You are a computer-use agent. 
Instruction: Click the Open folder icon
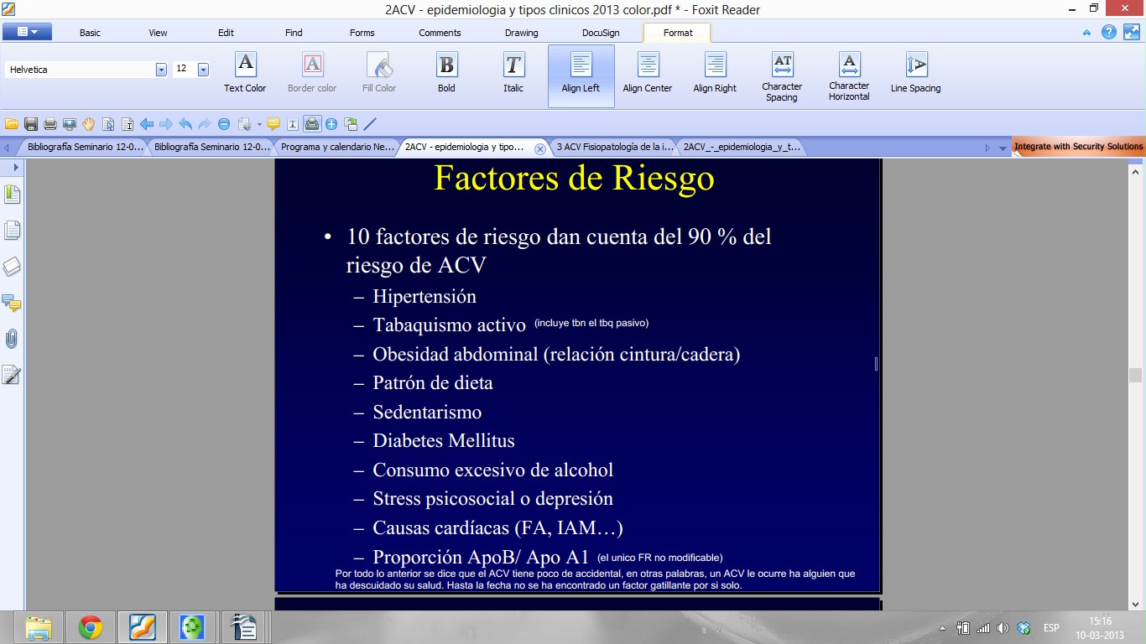[x=12, y=124]
